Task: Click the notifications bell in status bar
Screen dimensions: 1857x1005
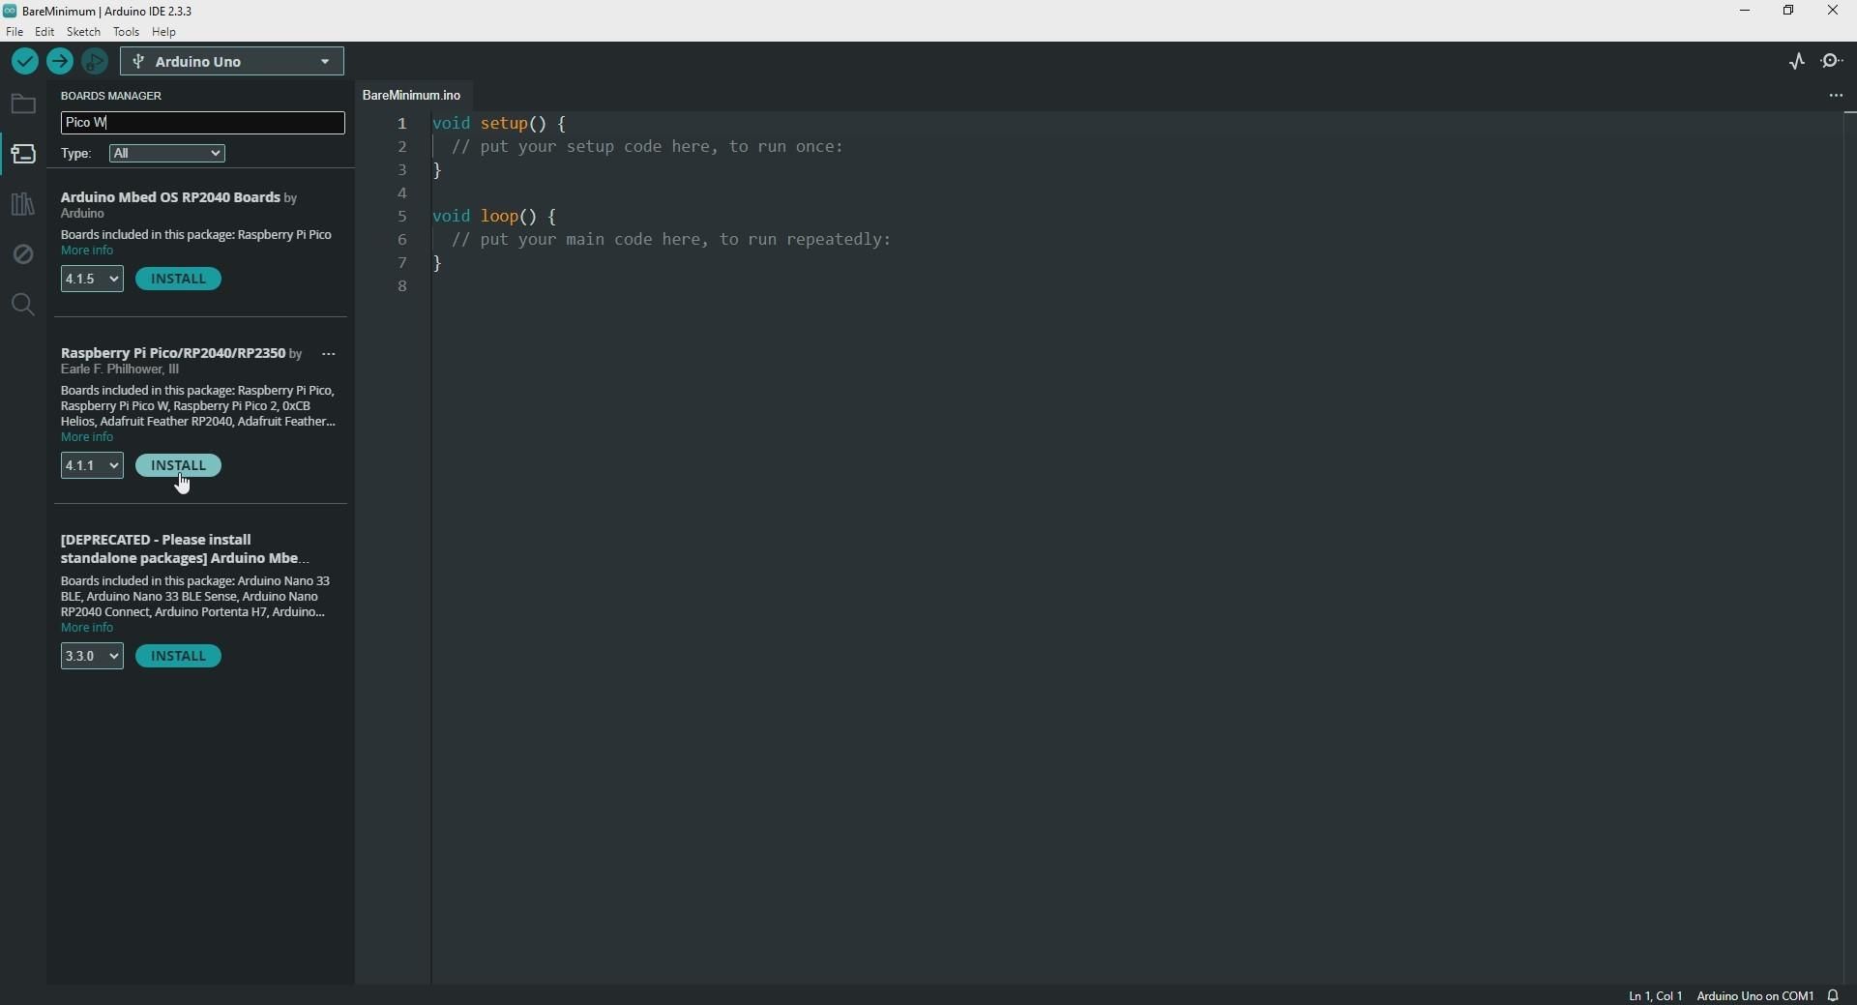Action: point(1835,995)
